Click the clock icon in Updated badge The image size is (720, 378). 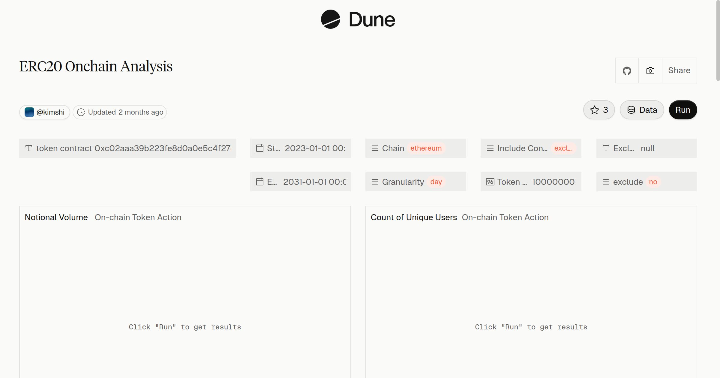81,112
